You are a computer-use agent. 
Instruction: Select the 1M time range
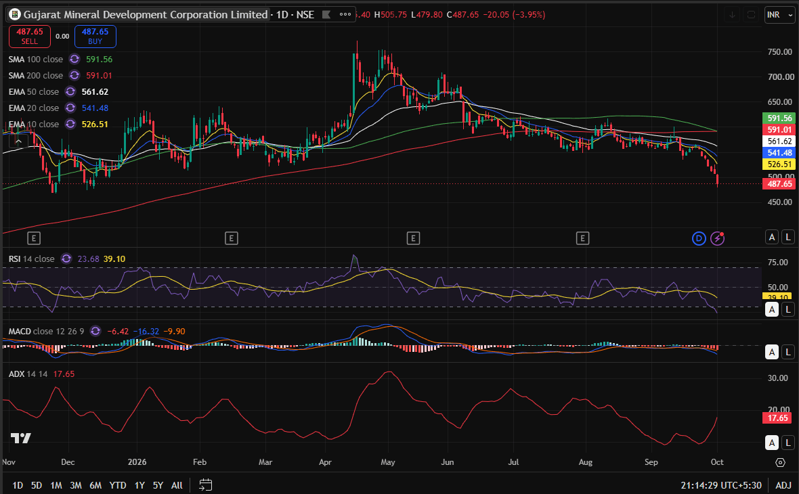(56, 485)
